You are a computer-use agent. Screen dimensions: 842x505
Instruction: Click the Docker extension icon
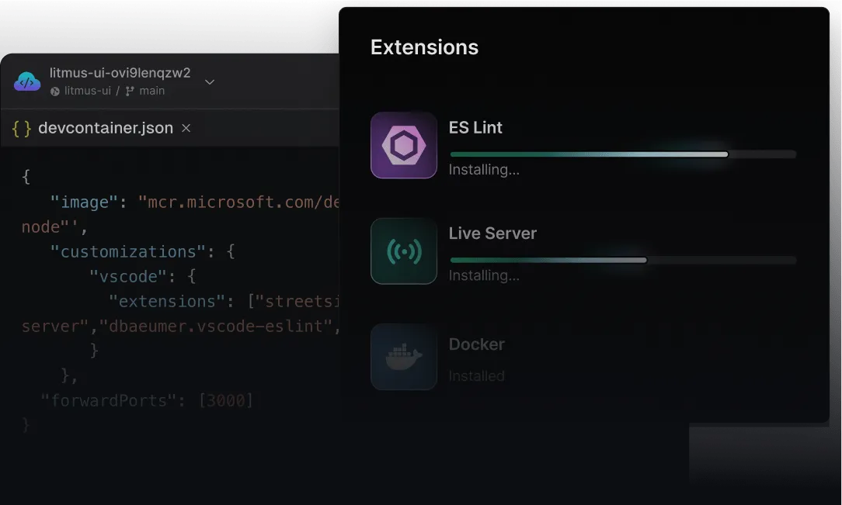pyautogui.click(x=404, y=357)
